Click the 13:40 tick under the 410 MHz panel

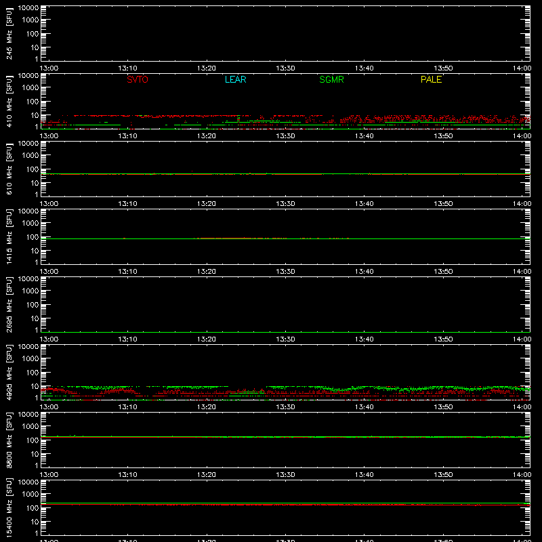click(x=364, y=136)
